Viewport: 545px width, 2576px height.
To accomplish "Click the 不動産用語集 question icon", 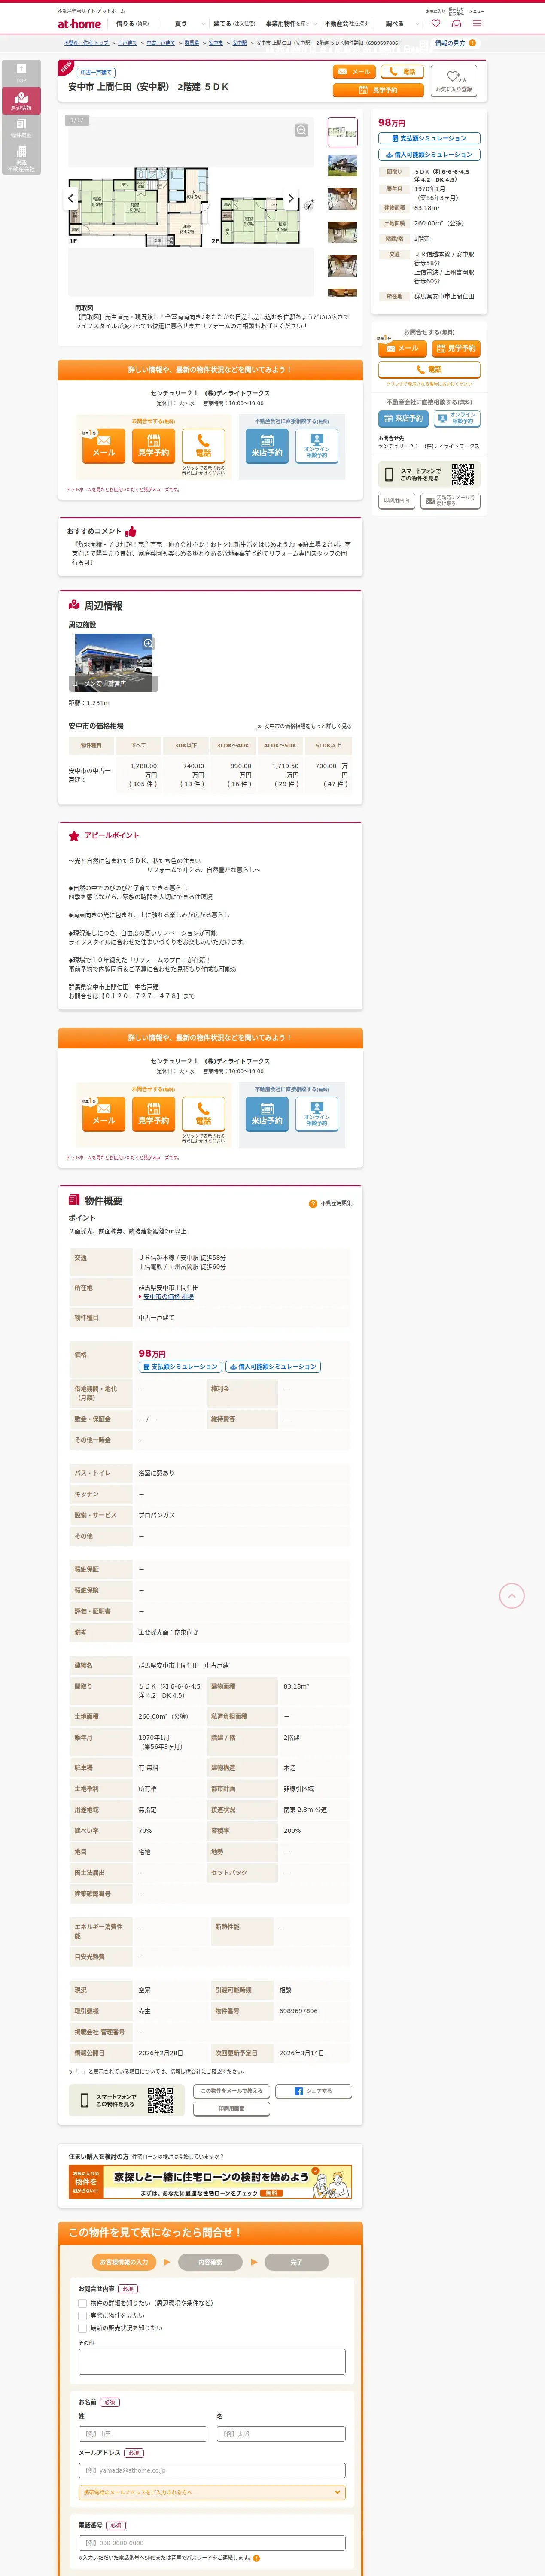I will [x=313, y=1203].
